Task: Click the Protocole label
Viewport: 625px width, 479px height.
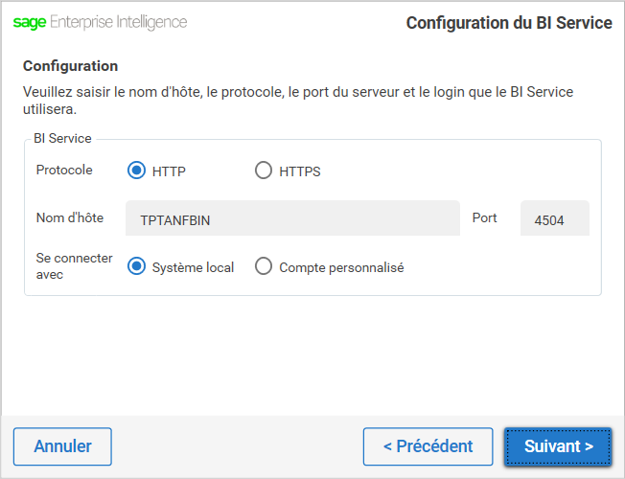Action: click(64, 171)
